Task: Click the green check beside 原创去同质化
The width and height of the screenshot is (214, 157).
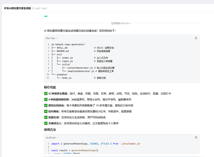Action: [46, 105]
